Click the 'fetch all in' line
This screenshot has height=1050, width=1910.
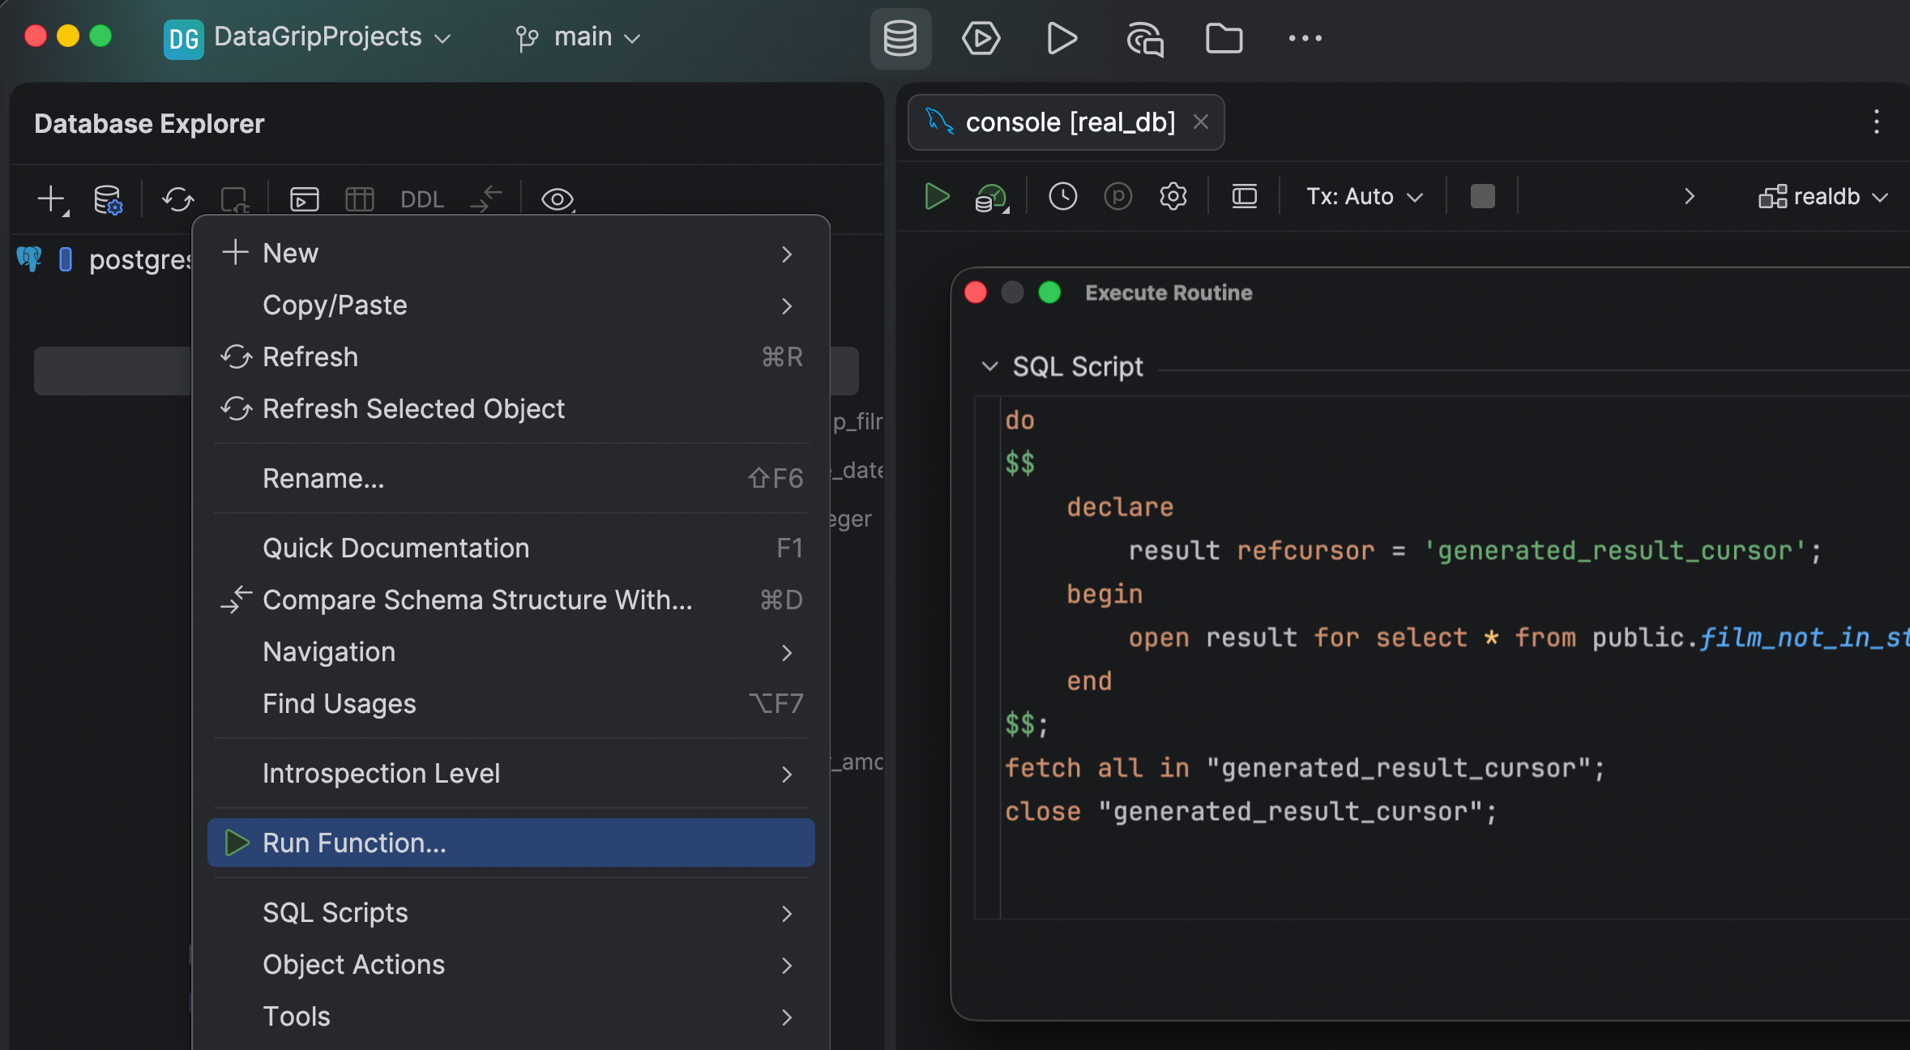click(1305, 768)
